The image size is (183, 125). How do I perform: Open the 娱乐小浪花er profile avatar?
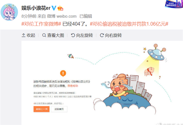click(9, 12)
